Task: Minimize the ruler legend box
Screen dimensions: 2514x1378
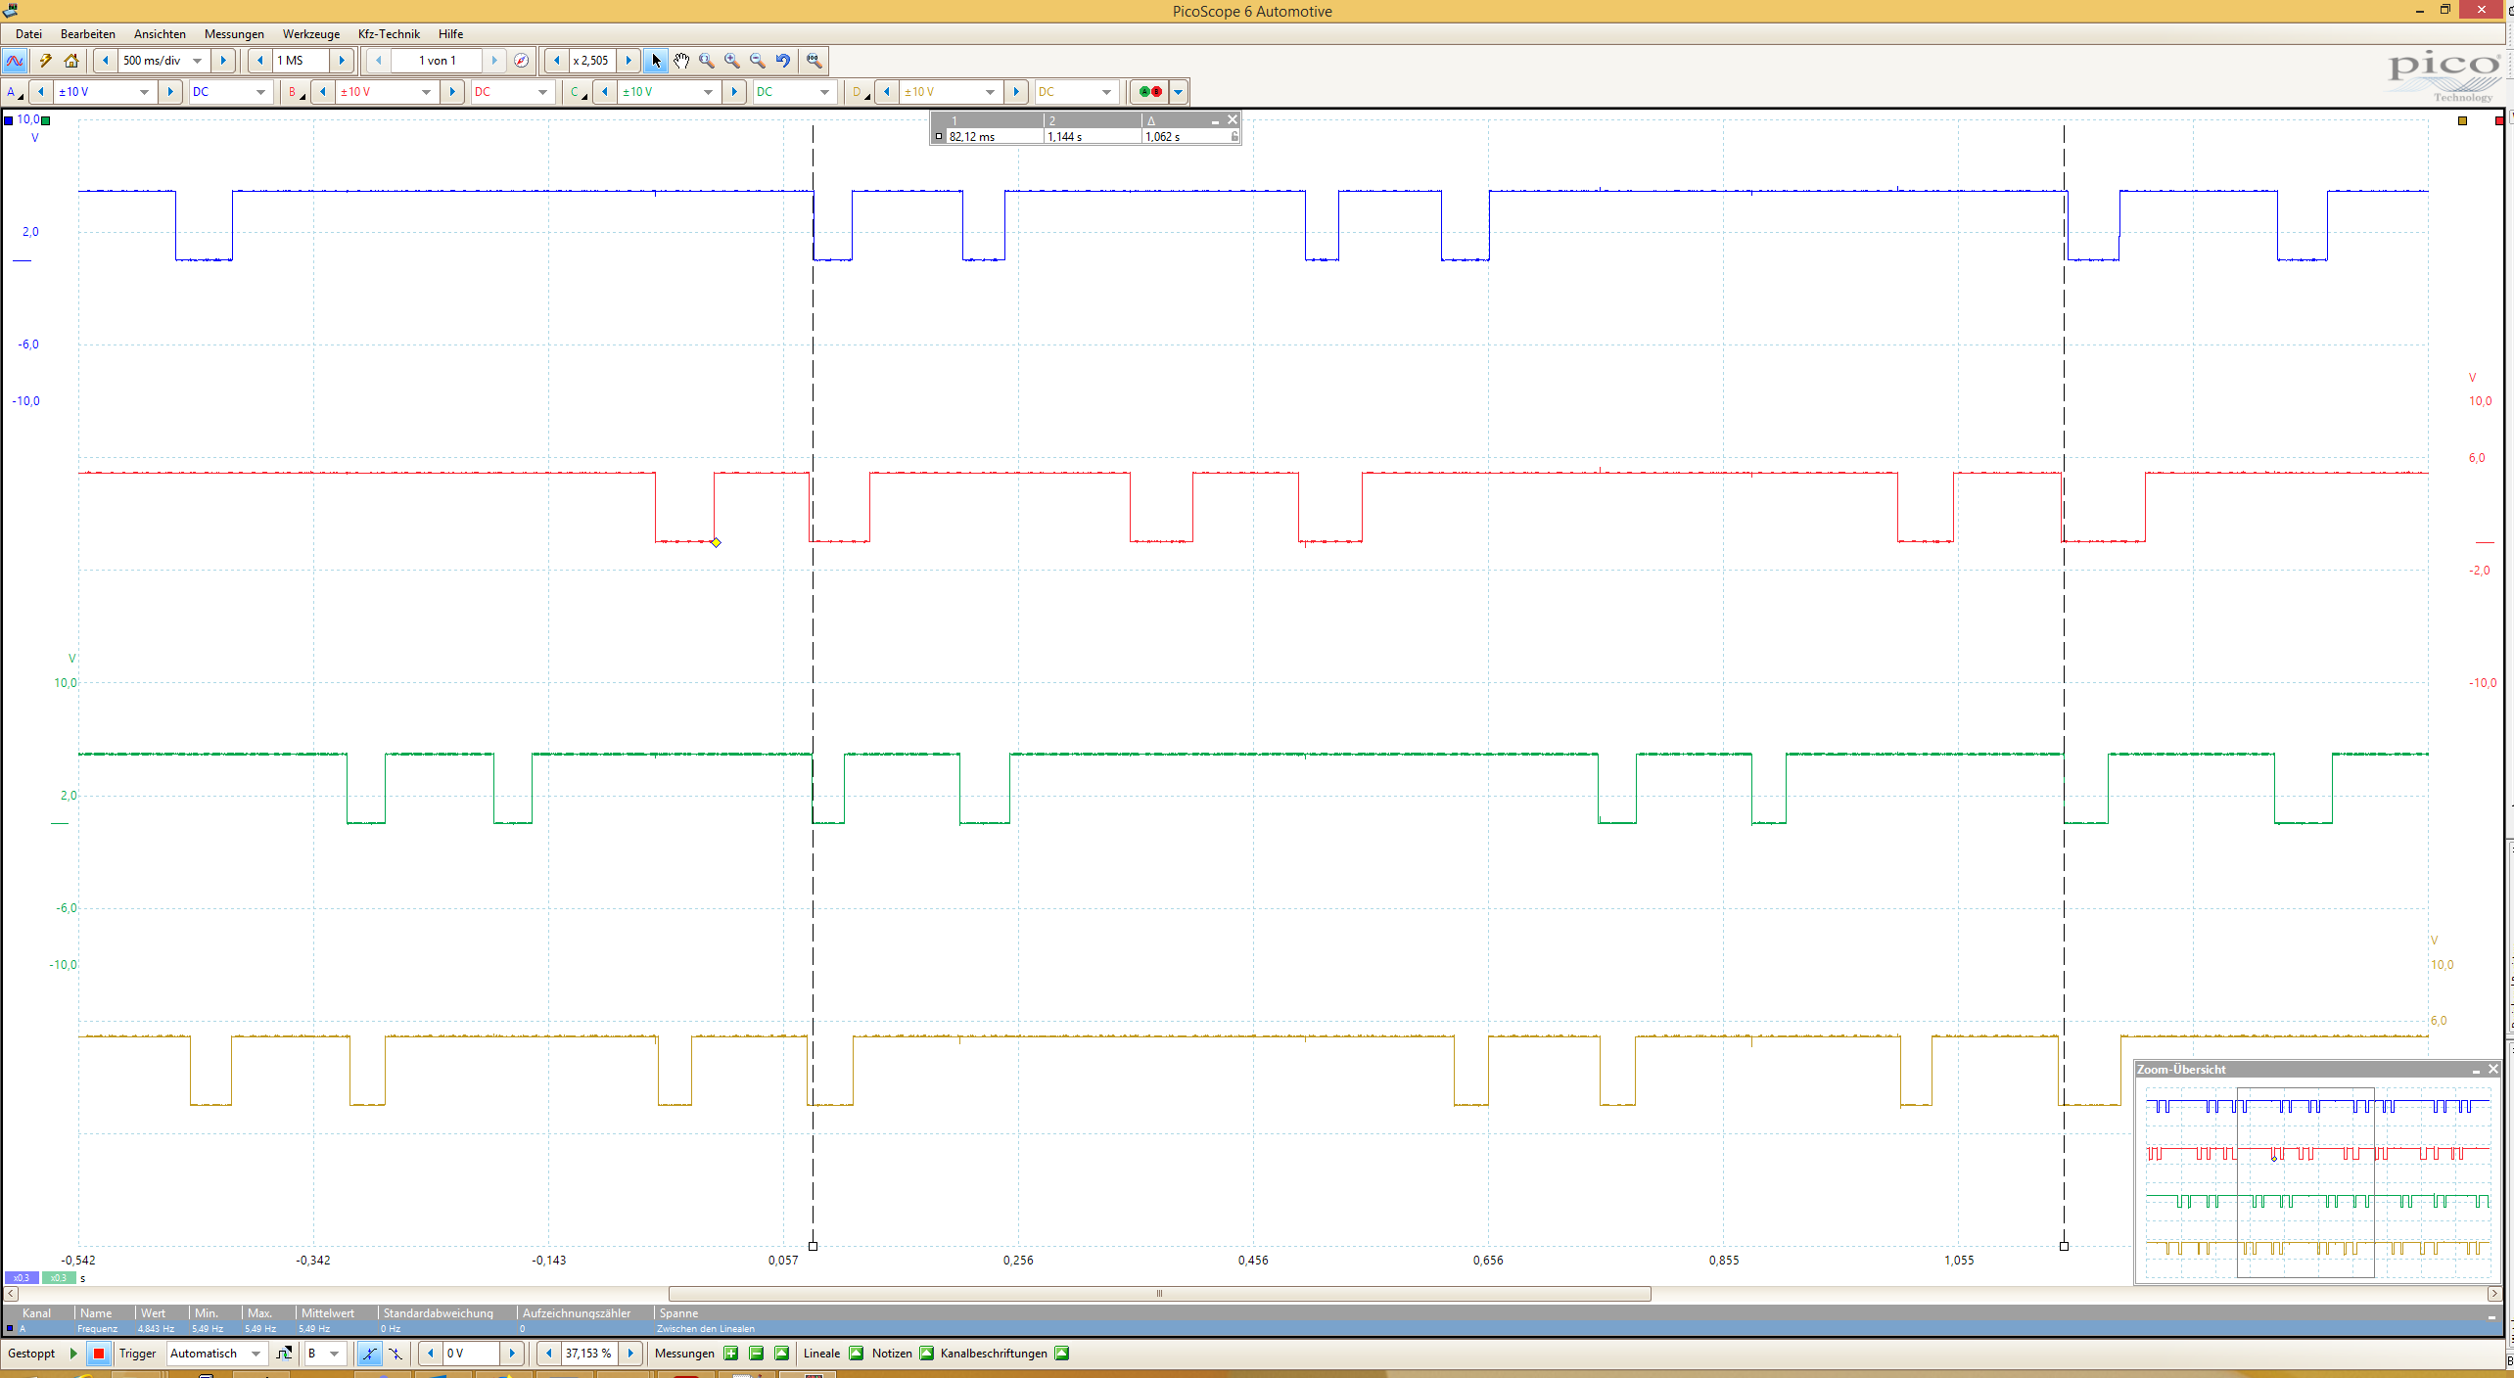Action: pyautogui.click(x=1215, y=120)
